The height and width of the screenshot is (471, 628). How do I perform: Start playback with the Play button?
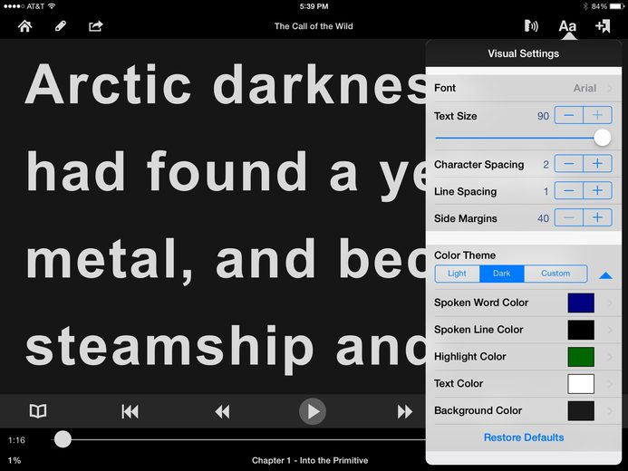point(313,411)
